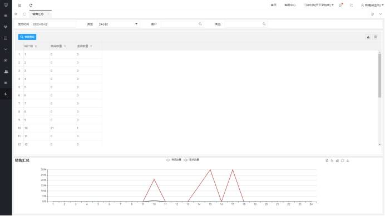Open the users icon in the dark sidebar
Viewport: 385px width, 216px height.
[x=6, y=72]
